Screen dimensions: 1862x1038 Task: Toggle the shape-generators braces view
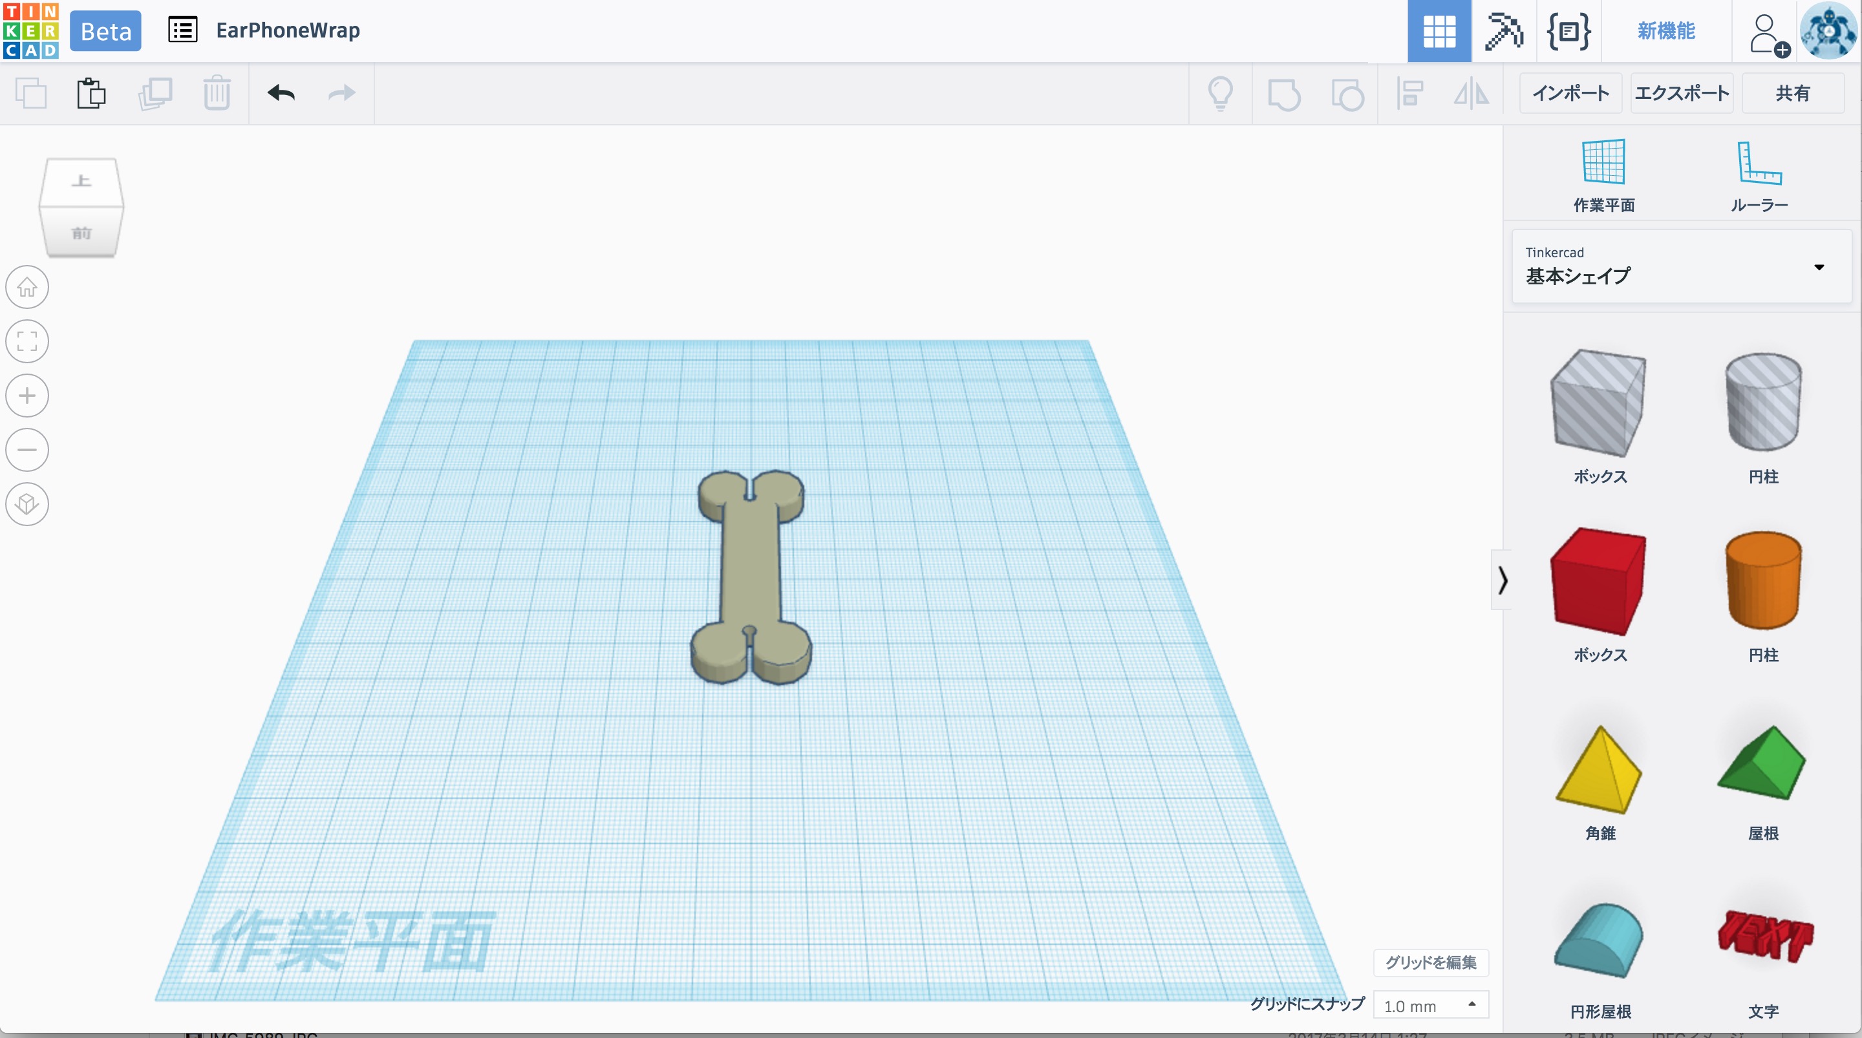tap(1568, 31)
